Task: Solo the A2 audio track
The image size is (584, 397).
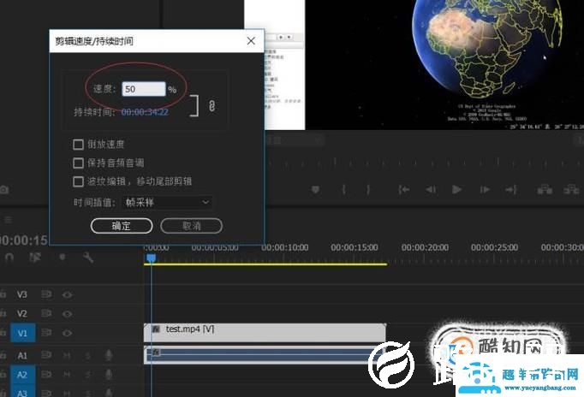Action: pyautogui.click(x=88, y=374)
